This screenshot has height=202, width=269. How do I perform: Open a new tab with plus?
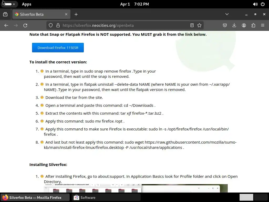pyautogui.click(x=76, y=14)
